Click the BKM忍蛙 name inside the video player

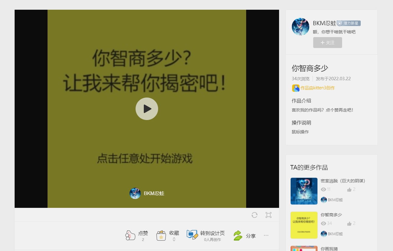click(154, 193)
